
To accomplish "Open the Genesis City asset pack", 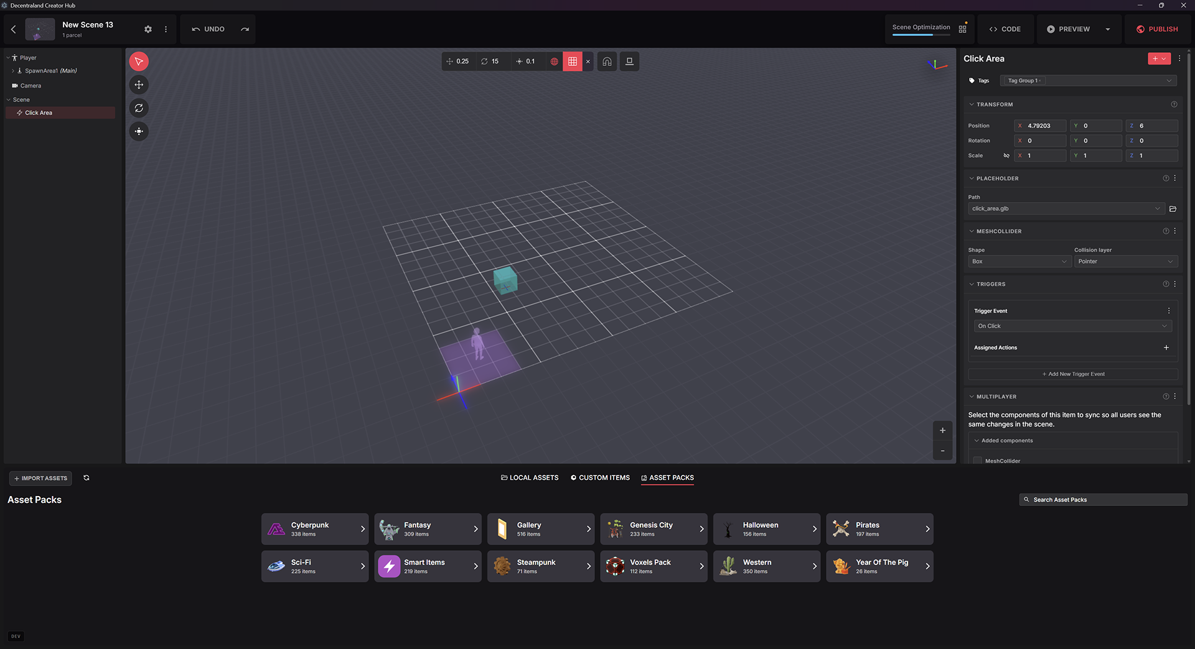I will point(654,529).
